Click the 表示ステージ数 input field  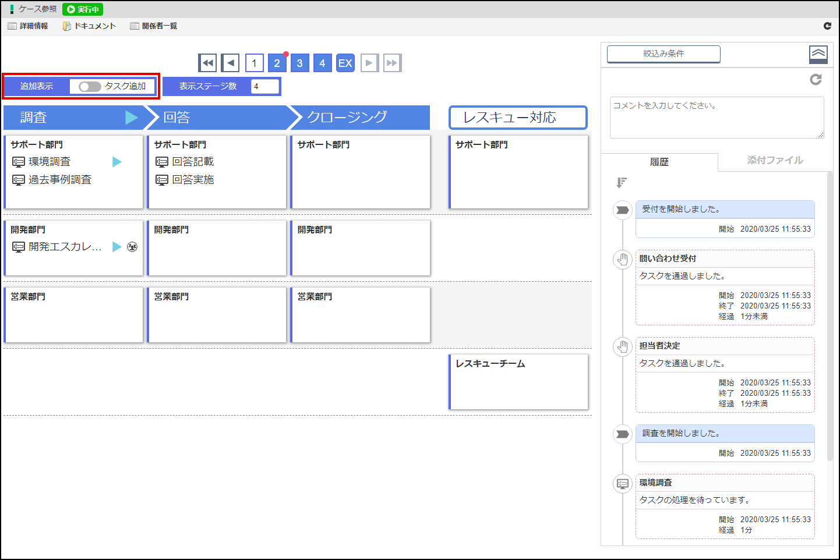[264, 86]
